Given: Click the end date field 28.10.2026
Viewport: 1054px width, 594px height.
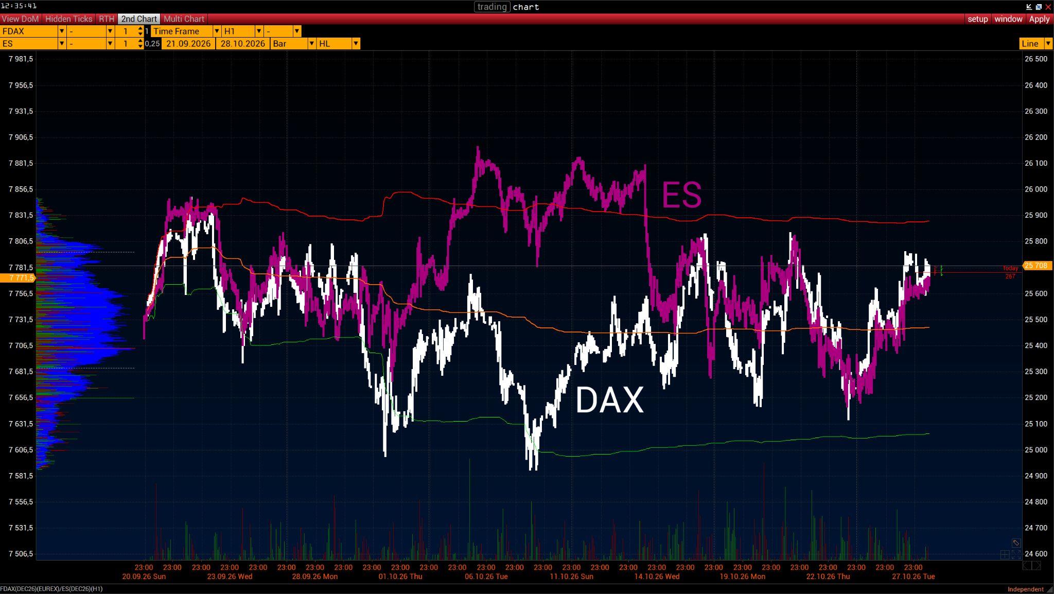Looking at the screenshot, I should point(243,43).
